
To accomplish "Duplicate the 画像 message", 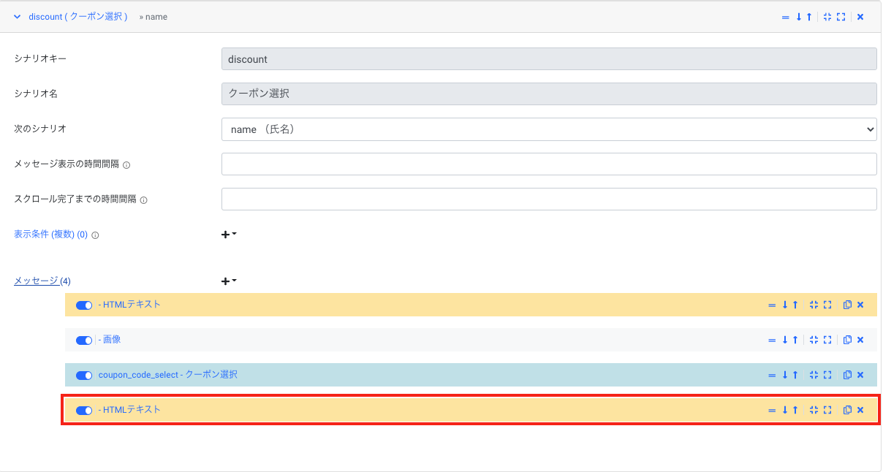I will (847, 340).
